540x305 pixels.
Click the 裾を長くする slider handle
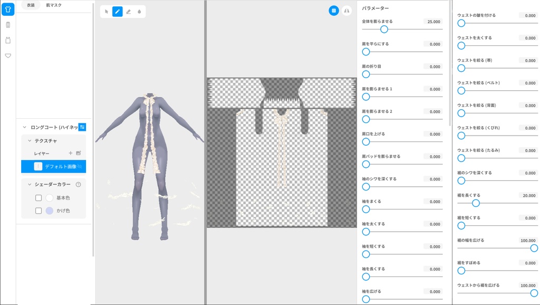pos(476,203)
